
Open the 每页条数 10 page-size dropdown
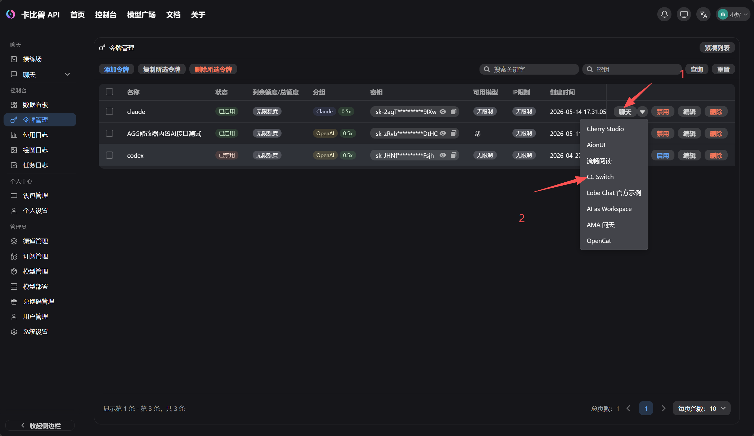pyautogui.click(x=701, y=408)
